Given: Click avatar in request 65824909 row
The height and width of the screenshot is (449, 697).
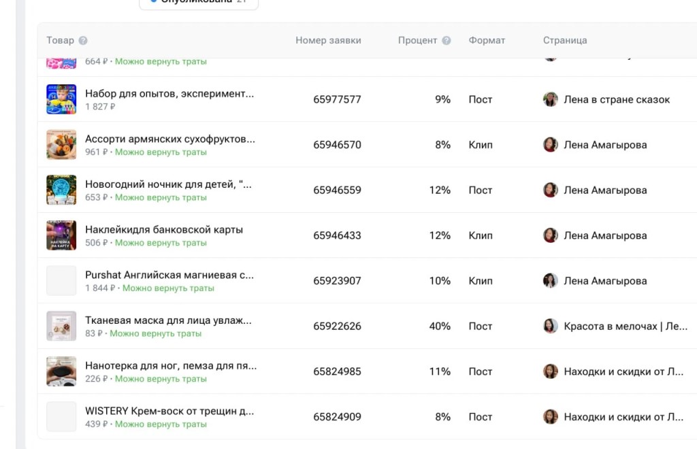Looking at the screenshot, I should point(550,416).
